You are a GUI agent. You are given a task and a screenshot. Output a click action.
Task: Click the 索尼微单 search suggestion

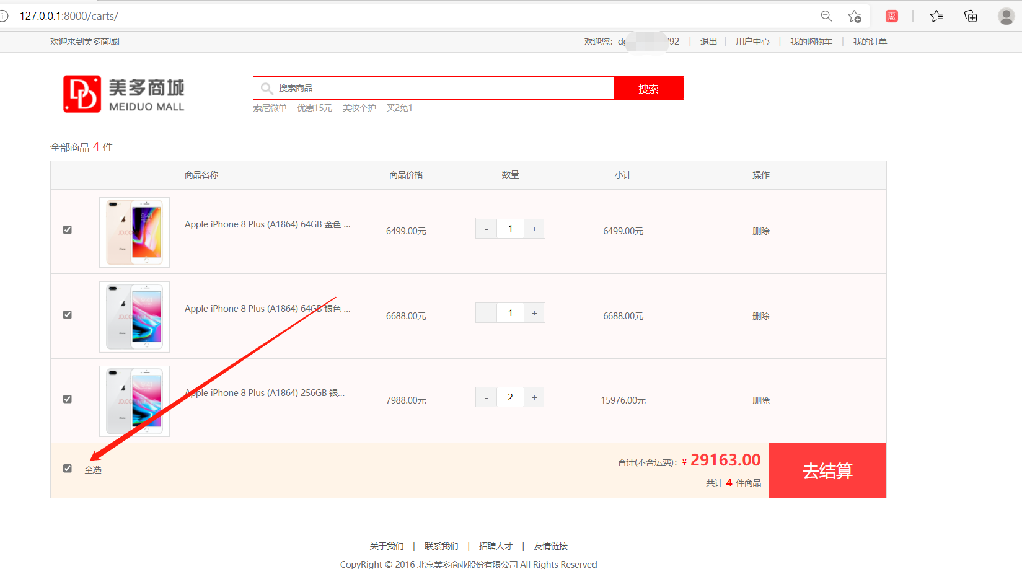coord(270,108)
